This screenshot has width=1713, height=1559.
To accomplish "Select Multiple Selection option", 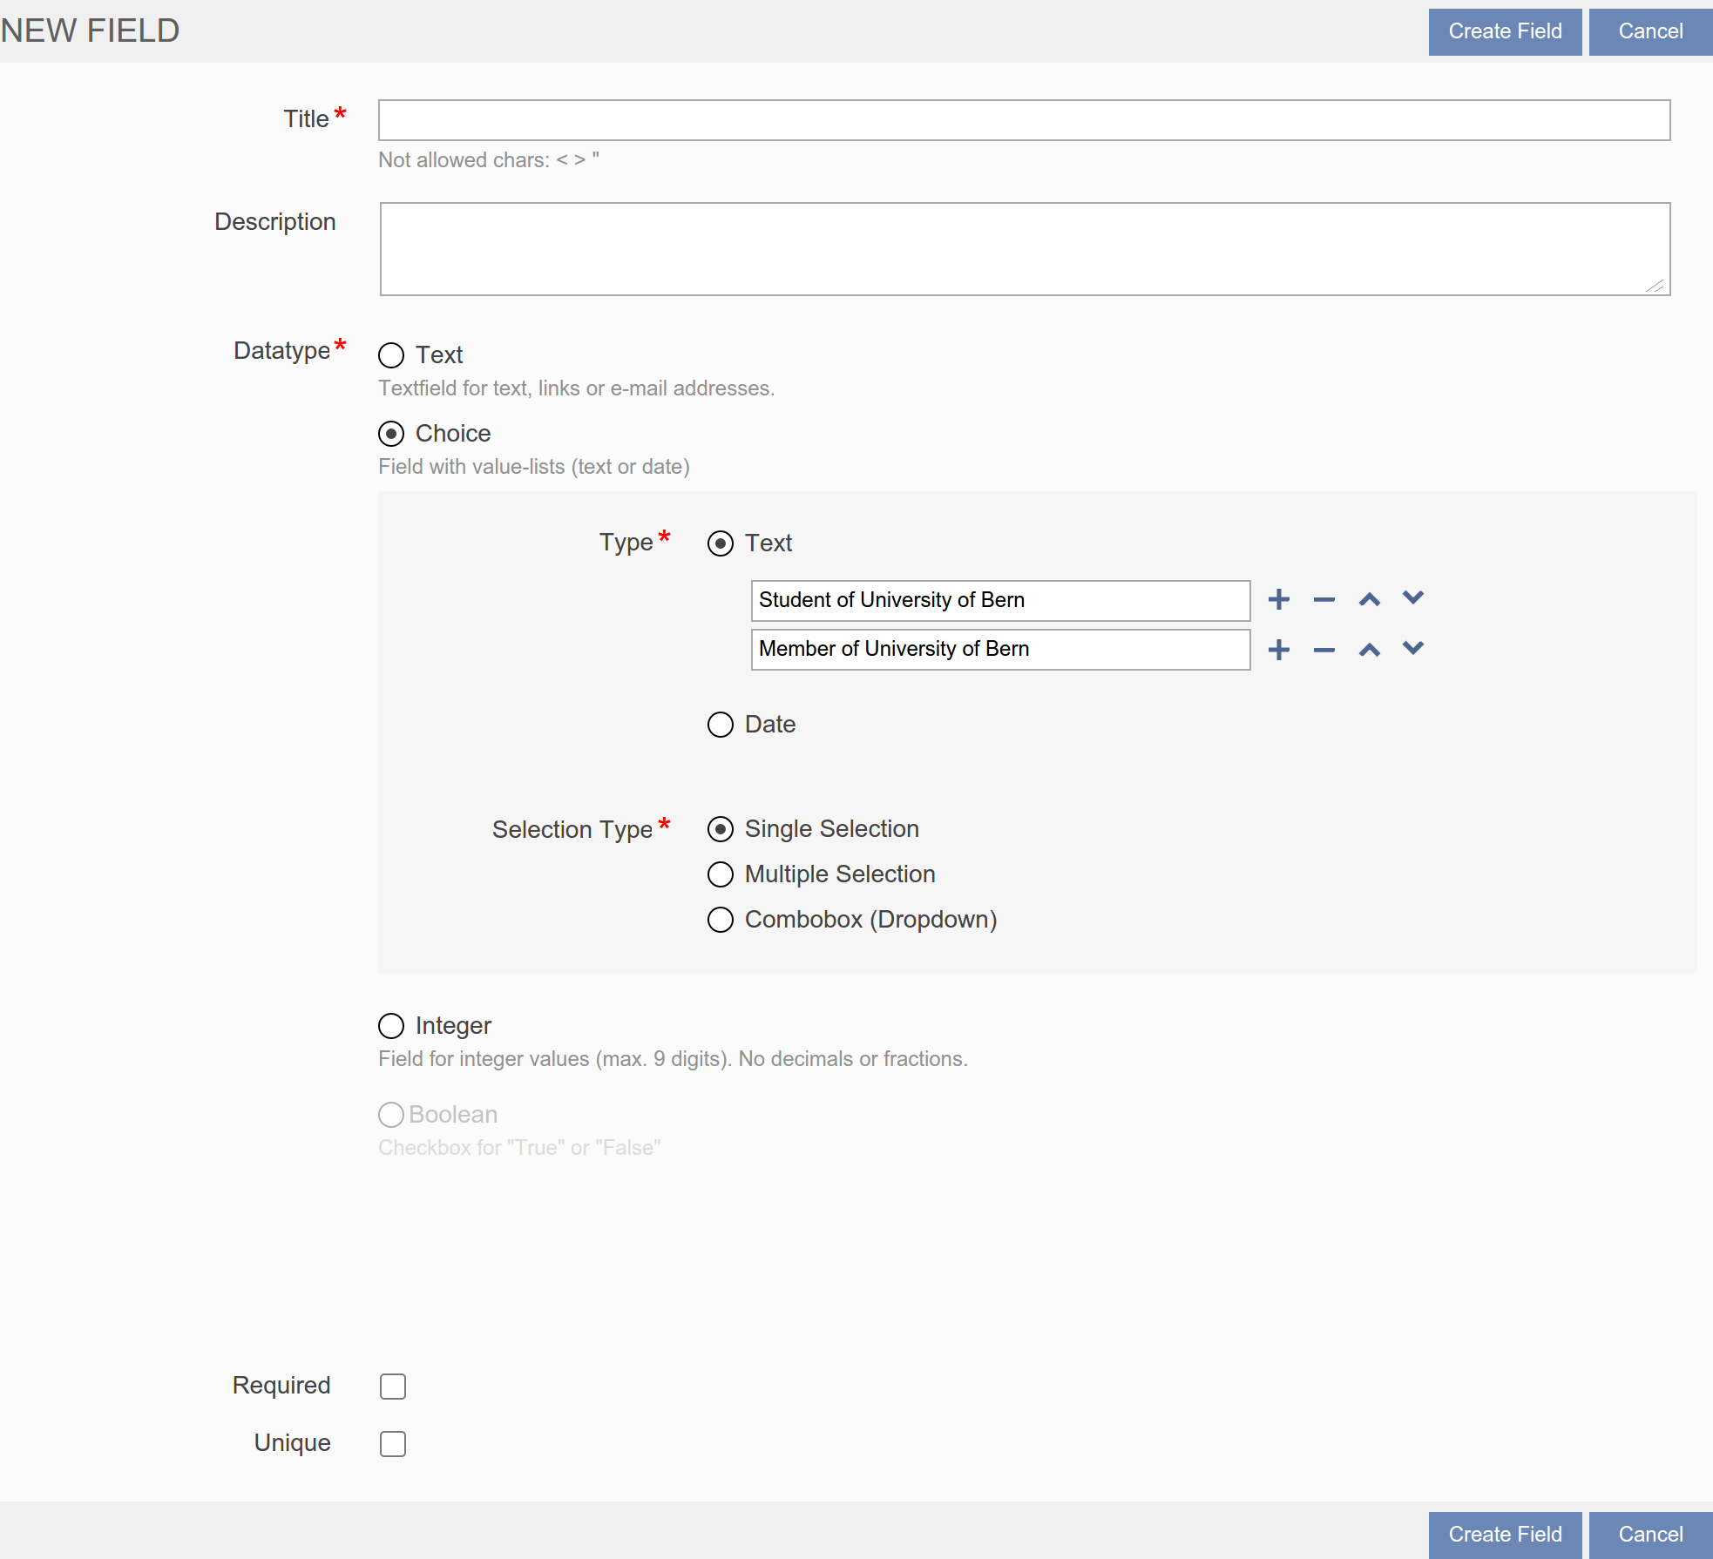I will tap(721, 874).
